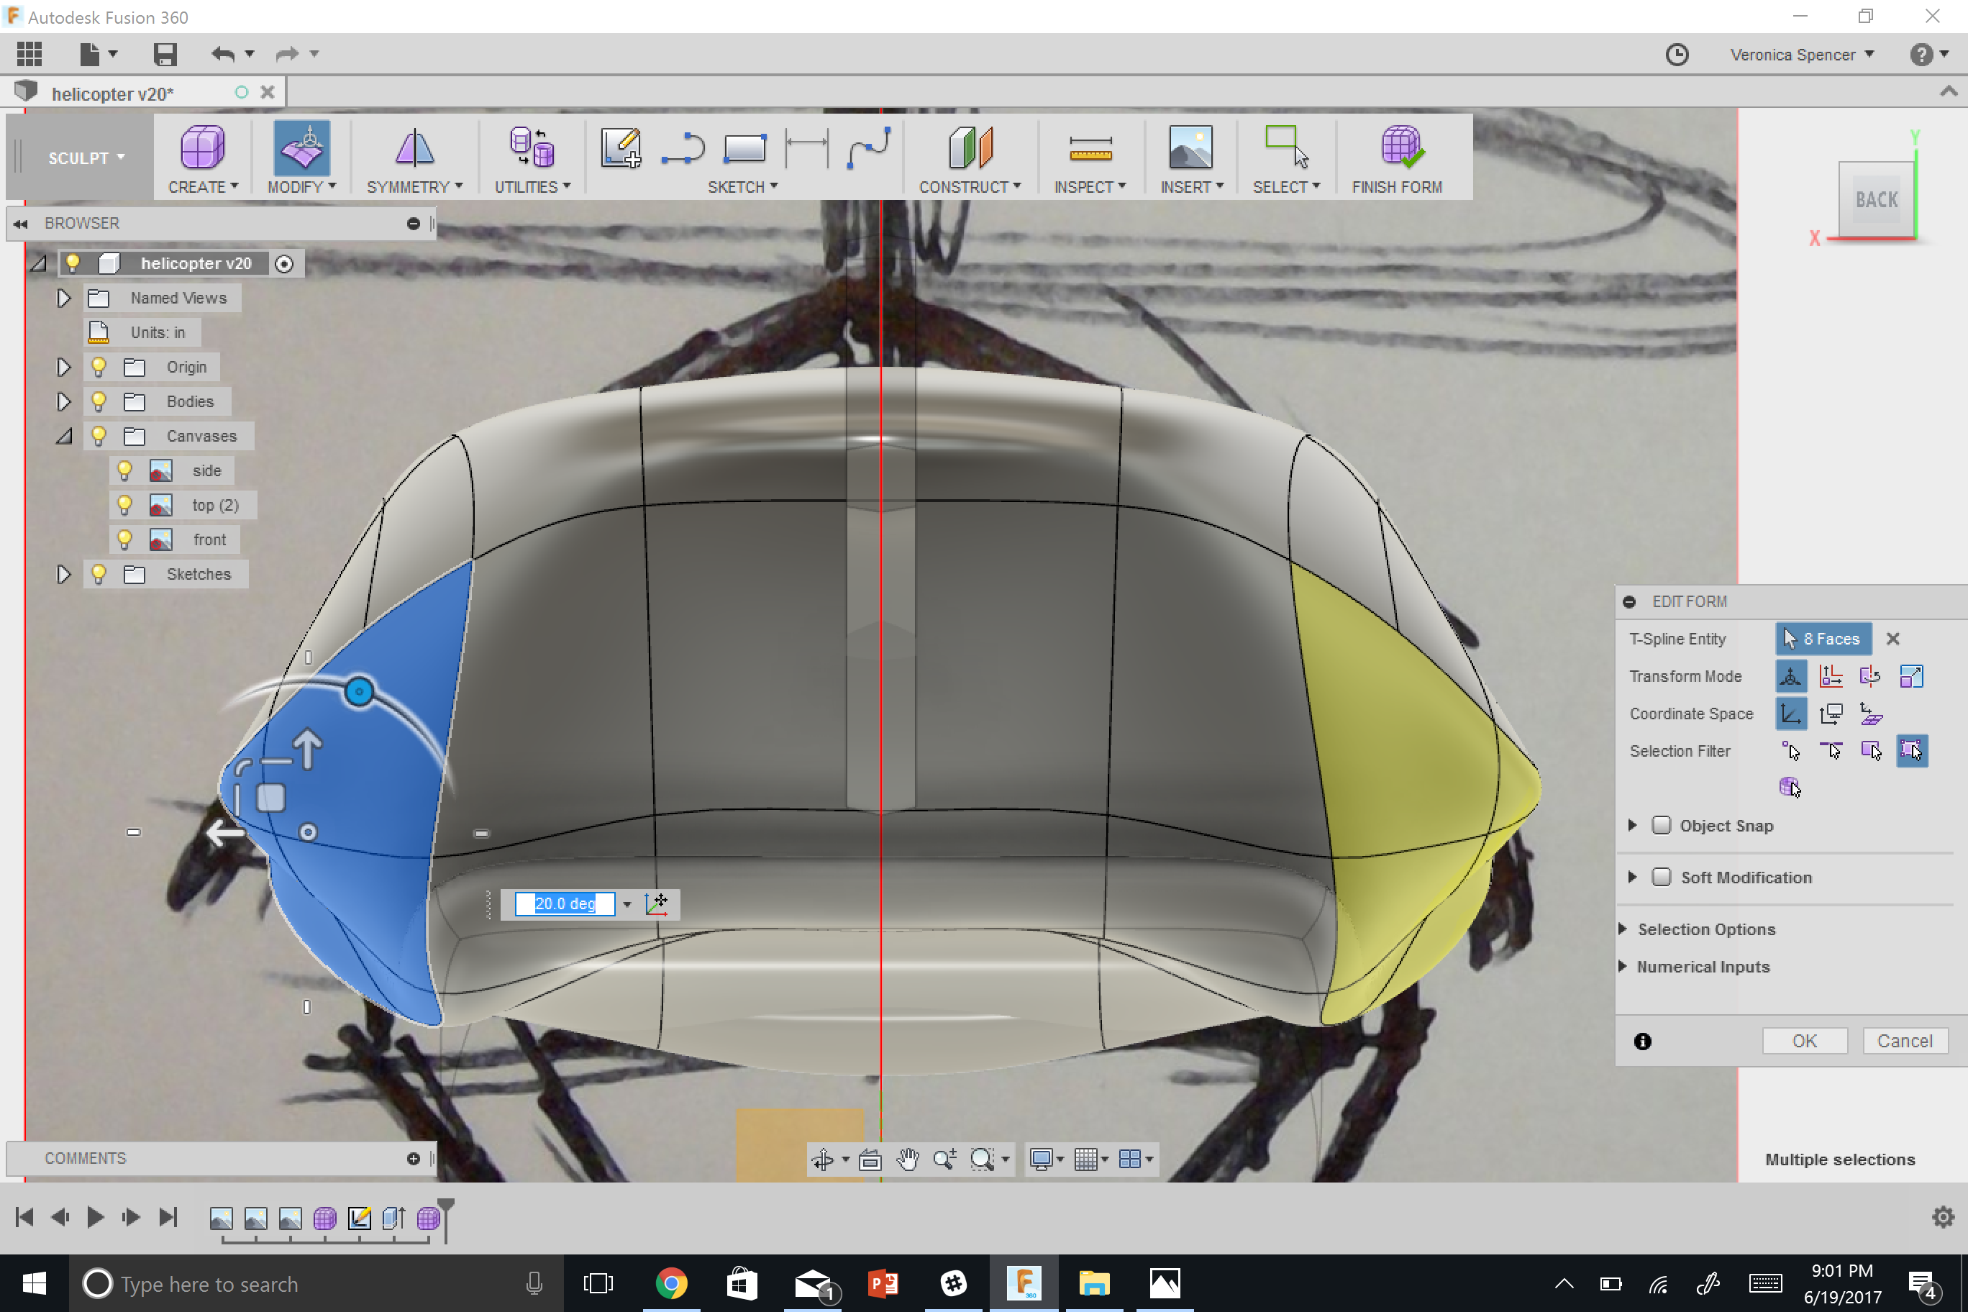Expand the Sketches folder
The width and height of the screenshot is (1968, 1312).
[x=63, y=574]
